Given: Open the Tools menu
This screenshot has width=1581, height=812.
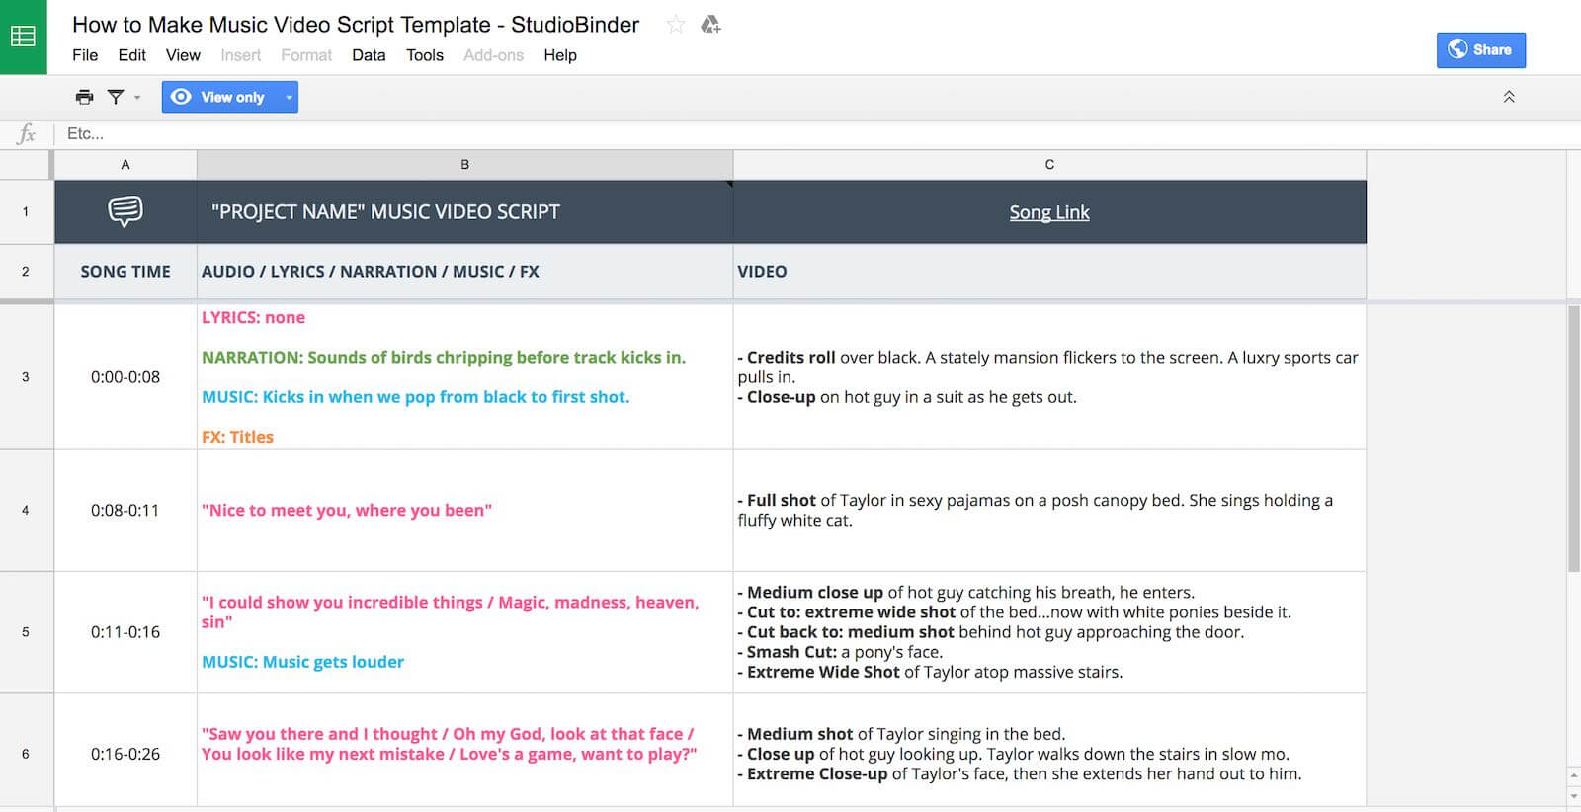Looking at the screenshot, I should coord(425,55).
